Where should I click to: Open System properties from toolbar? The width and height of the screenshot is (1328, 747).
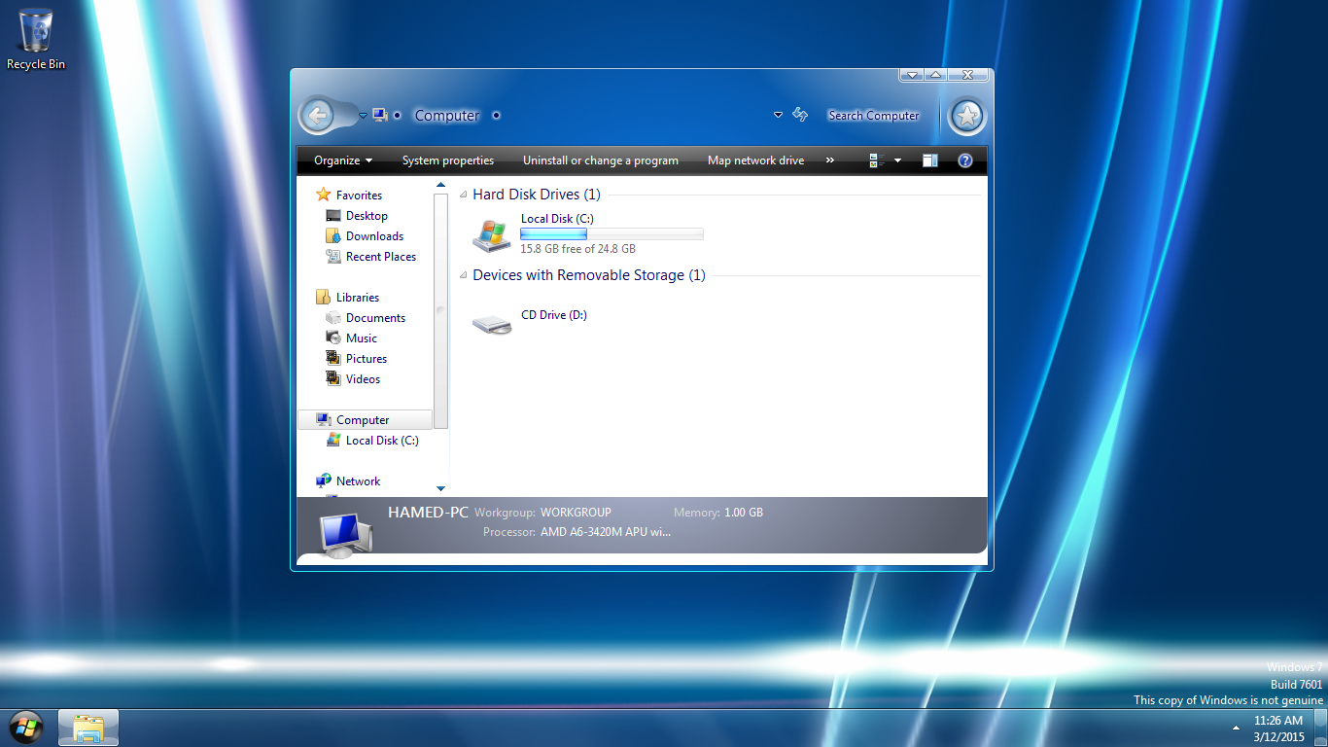[447, 160]
